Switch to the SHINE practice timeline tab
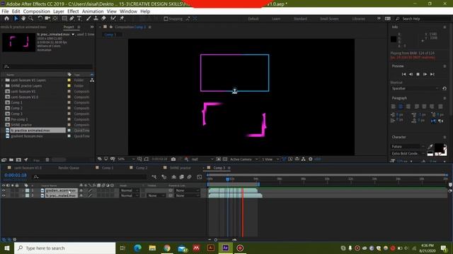 tap(180, 168)
